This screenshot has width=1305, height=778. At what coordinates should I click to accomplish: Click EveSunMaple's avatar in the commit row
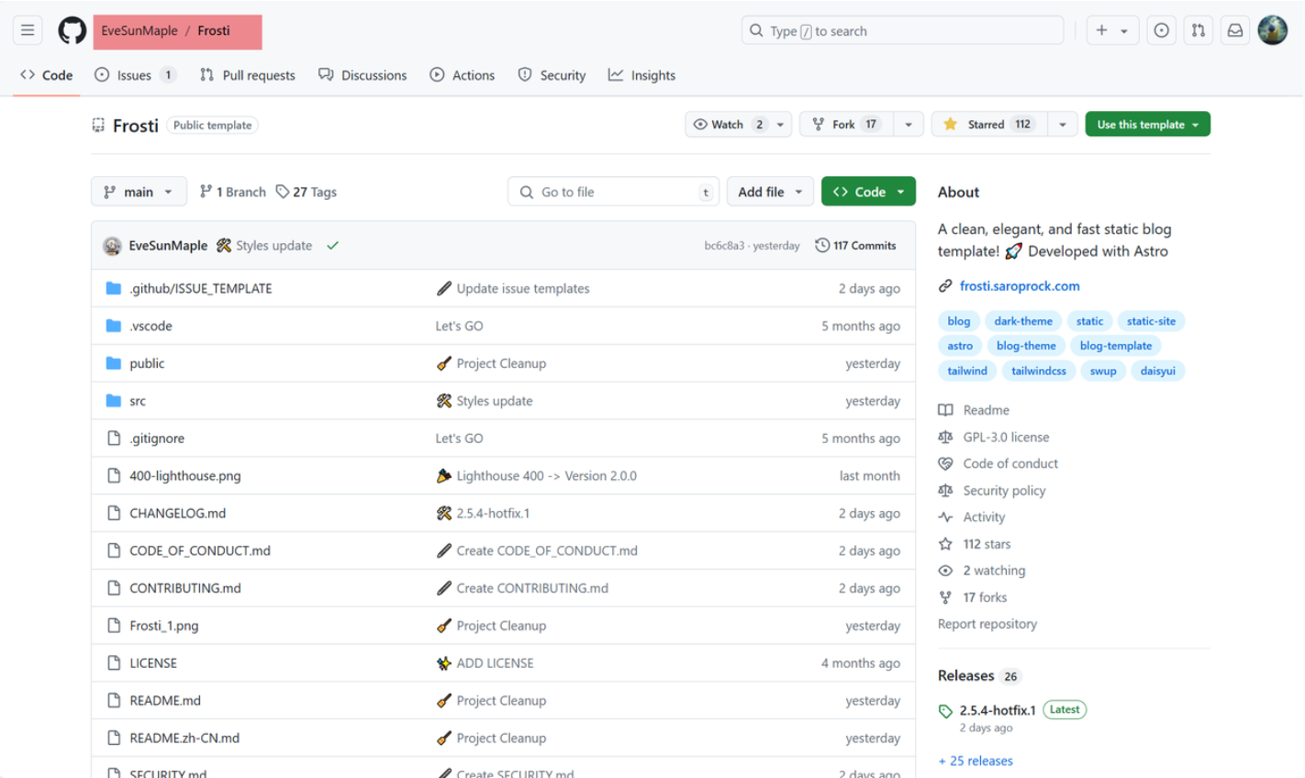tap(112, 246)
